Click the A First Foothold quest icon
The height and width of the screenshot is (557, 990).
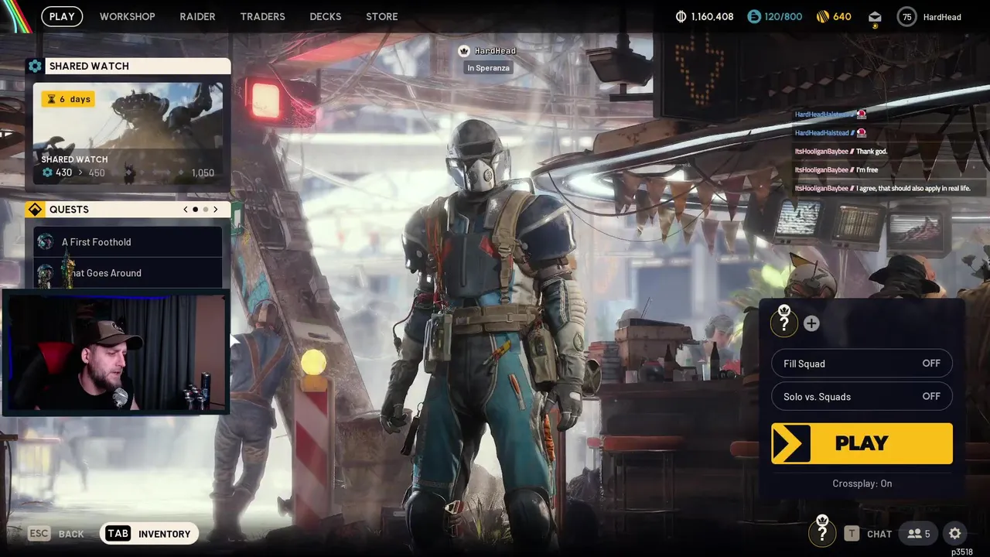[46, 242]
